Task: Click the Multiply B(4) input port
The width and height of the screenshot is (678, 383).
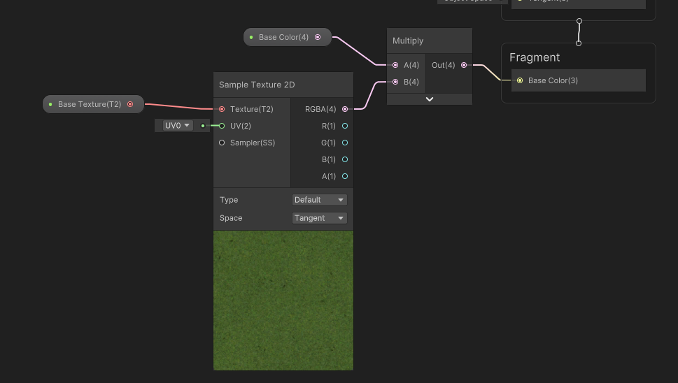Action: coord(395,82)
